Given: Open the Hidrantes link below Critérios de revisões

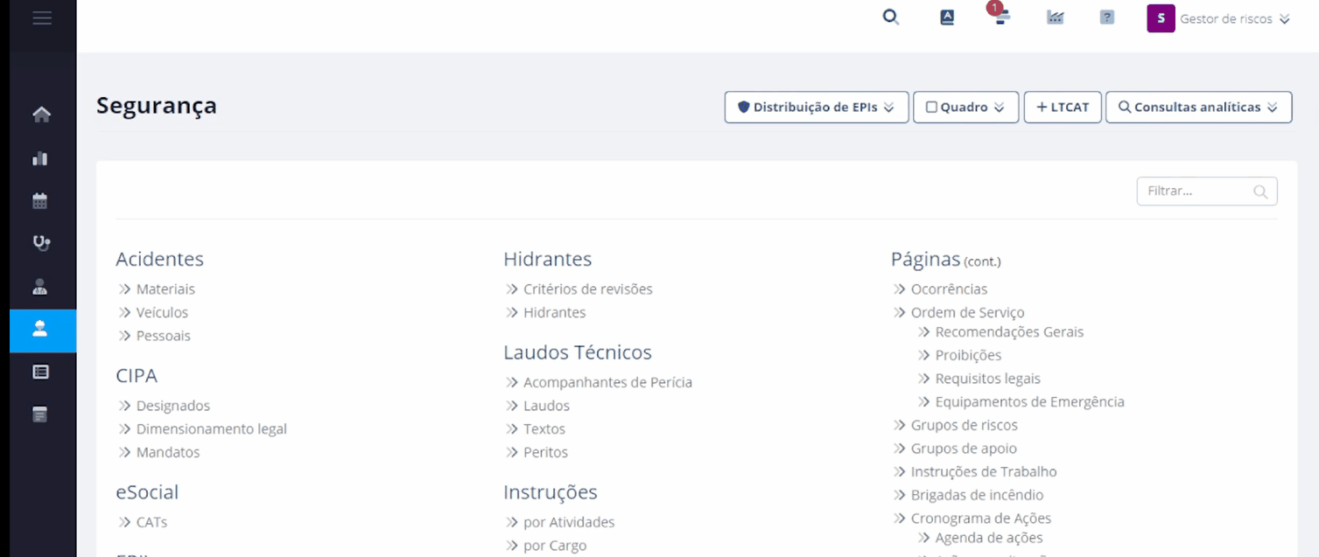Looking at the screenshot, I should [555, 313].
